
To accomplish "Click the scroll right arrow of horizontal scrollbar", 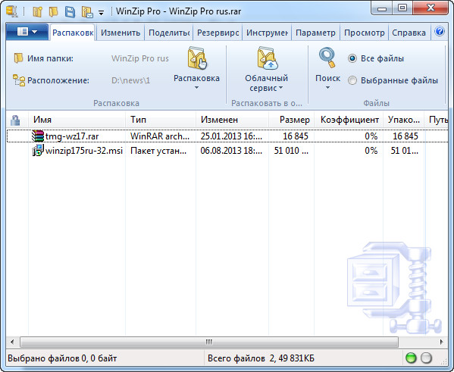I will [x=442, y=342].
